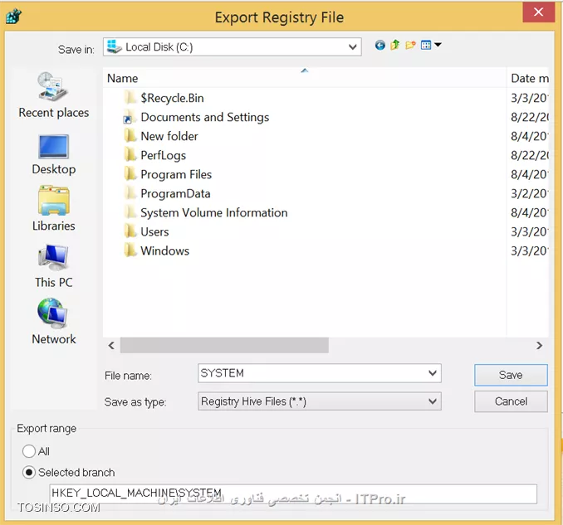Select the ProgramData folder icon

tap(130, 193)
